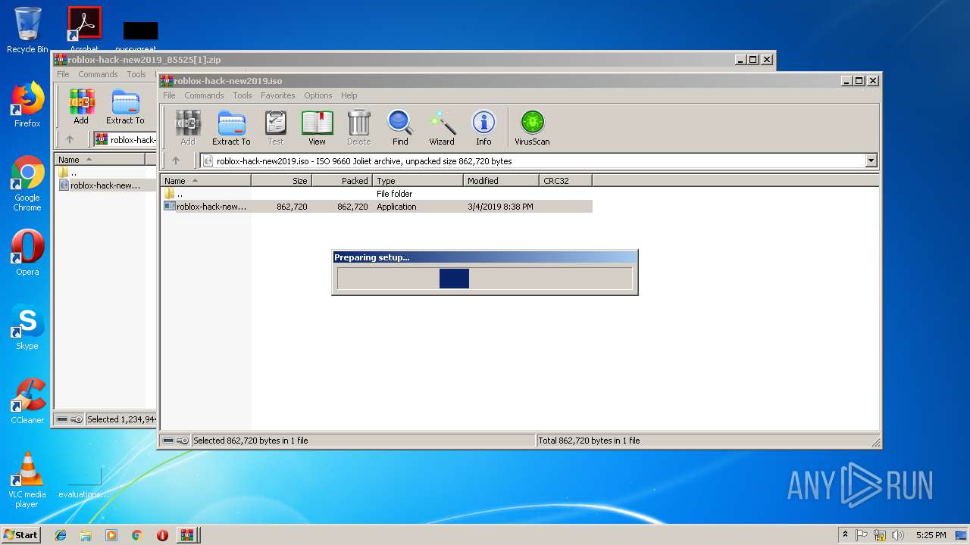The image size is (970, 545).
Task: Open Firefox desktop shortcut
Action: 27,104
